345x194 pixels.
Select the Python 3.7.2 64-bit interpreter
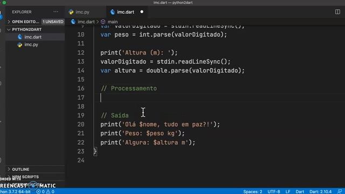(15, 192)
